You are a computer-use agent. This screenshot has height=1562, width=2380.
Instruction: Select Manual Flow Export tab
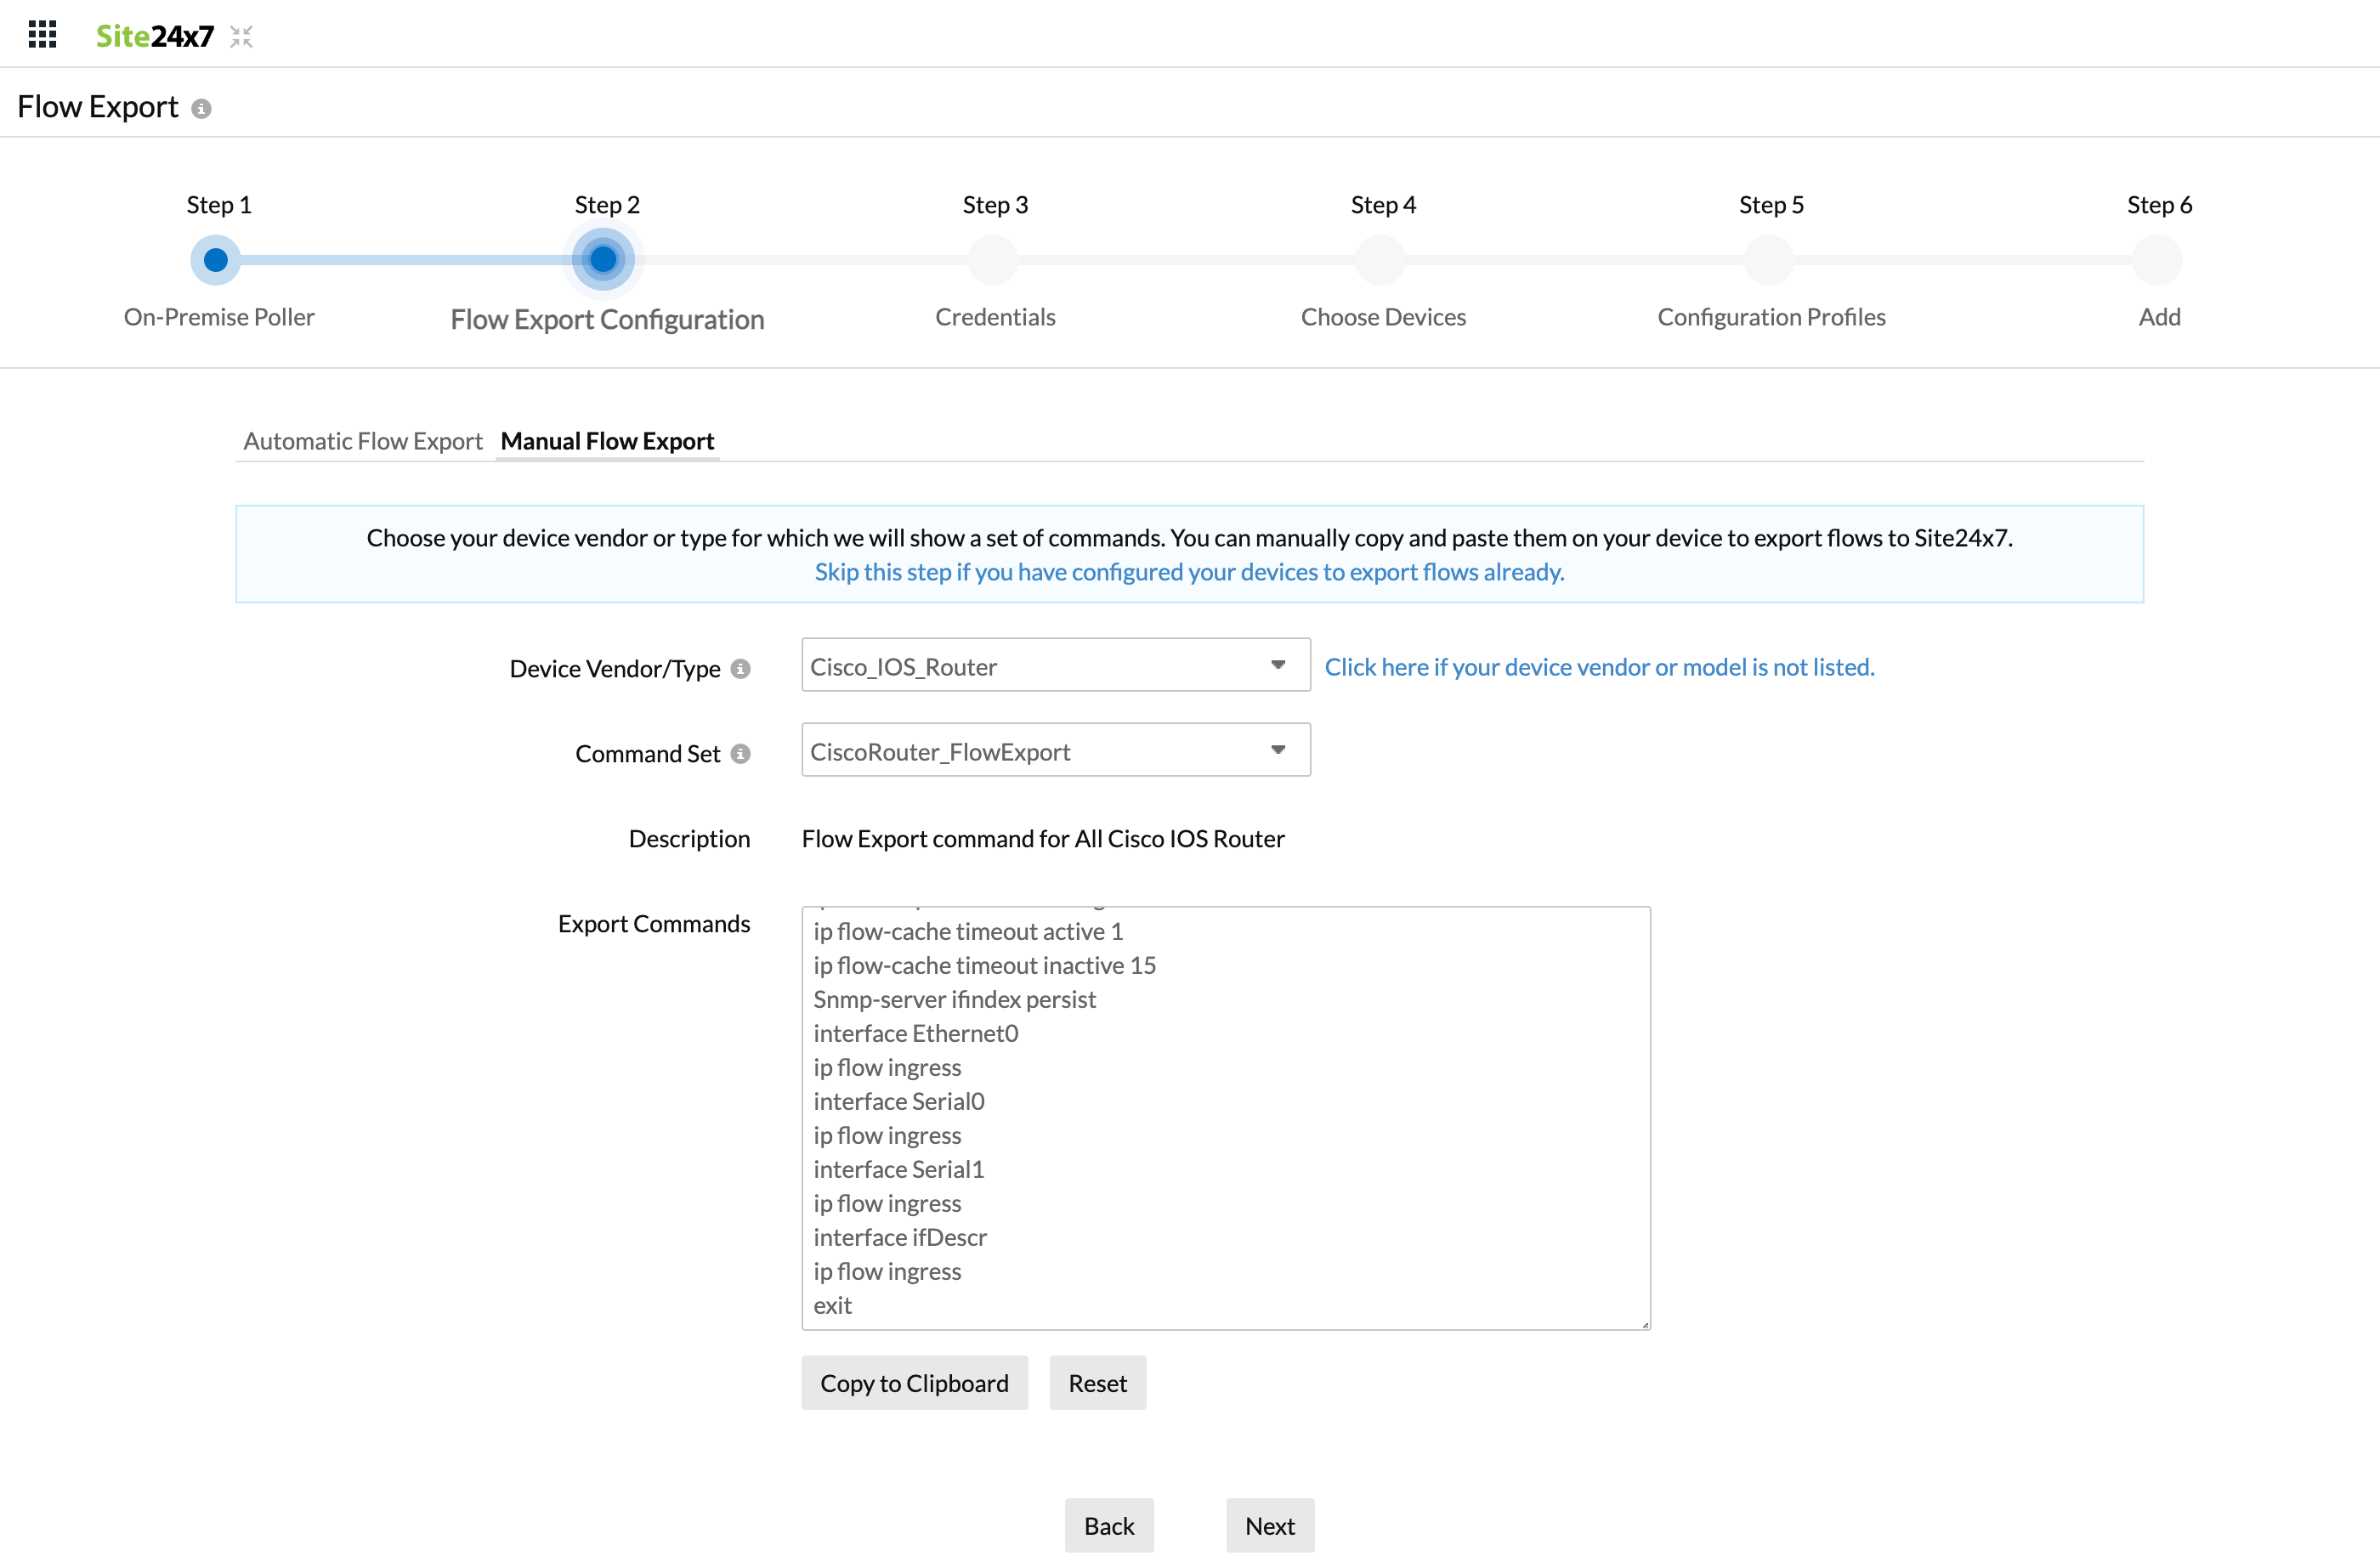607,441
